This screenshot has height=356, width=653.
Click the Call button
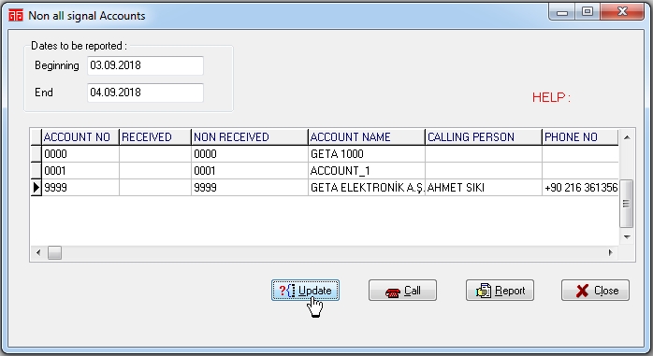402,291
